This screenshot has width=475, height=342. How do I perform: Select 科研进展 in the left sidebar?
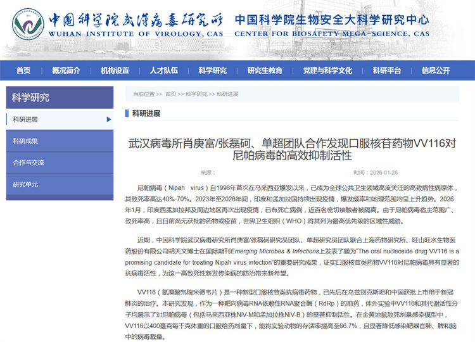25,119
